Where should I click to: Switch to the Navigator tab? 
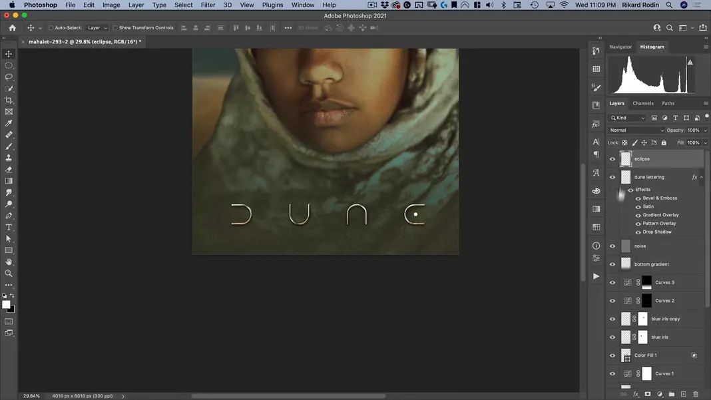point(620,47)
